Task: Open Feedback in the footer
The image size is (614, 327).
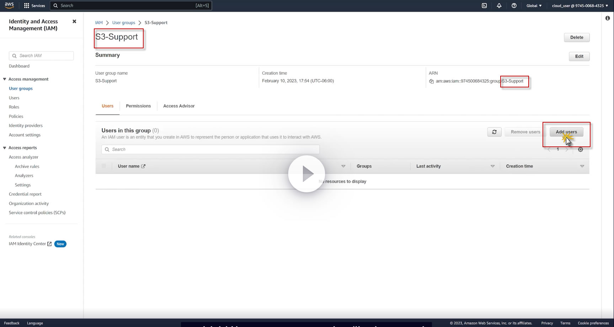Action: 12,323
